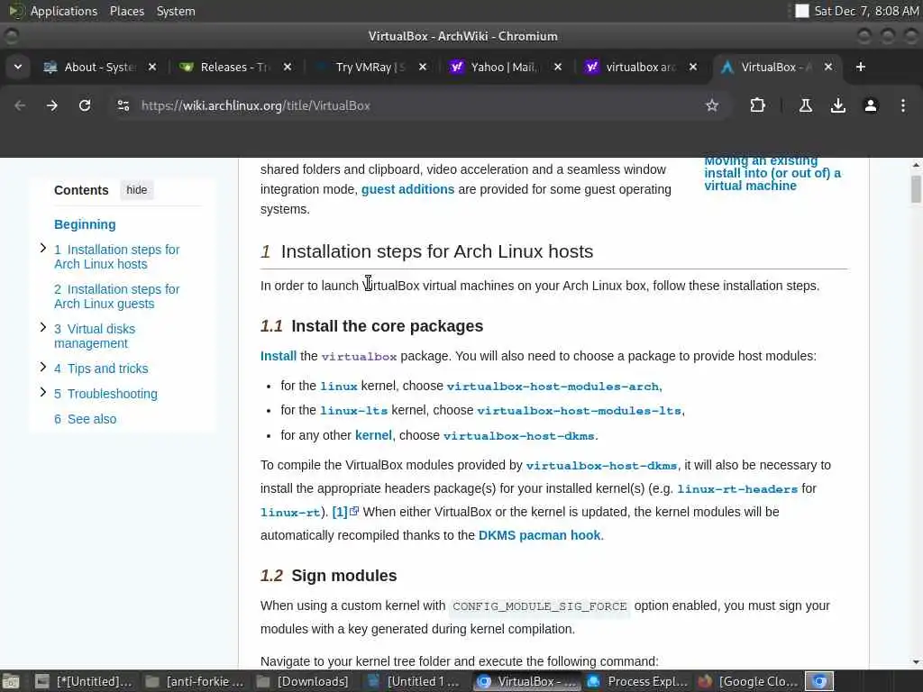The width and height of the screenshot is (923, 692).
Task: Open the tab search dropdown arrow
Action: coord(18,67)
